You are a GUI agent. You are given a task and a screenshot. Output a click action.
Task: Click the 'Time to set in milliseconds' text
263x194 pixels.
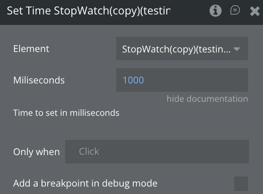pos(66,113)
